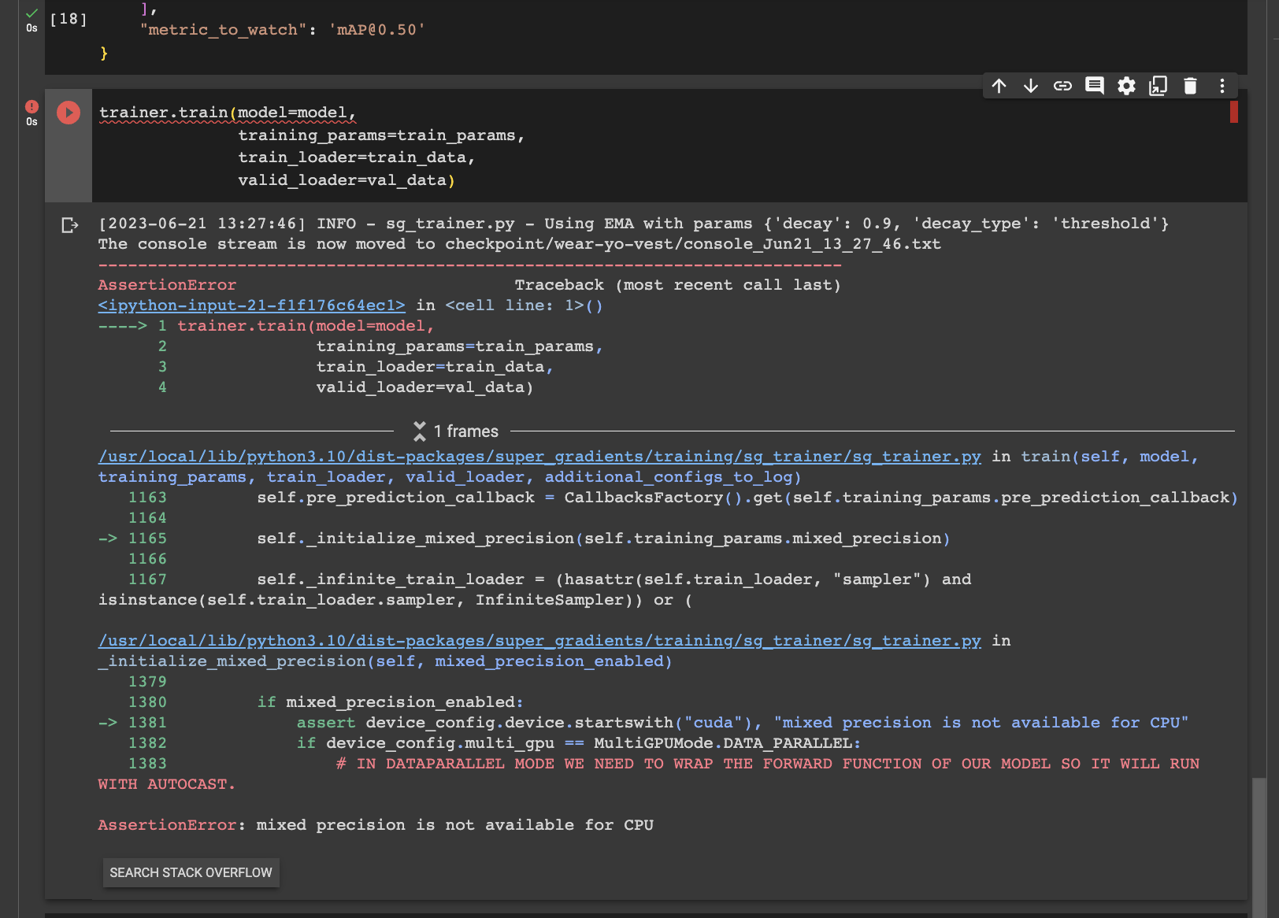Run the trainer.train code cell
This screenshot has height=918, width=1279.
click(68, 113)
